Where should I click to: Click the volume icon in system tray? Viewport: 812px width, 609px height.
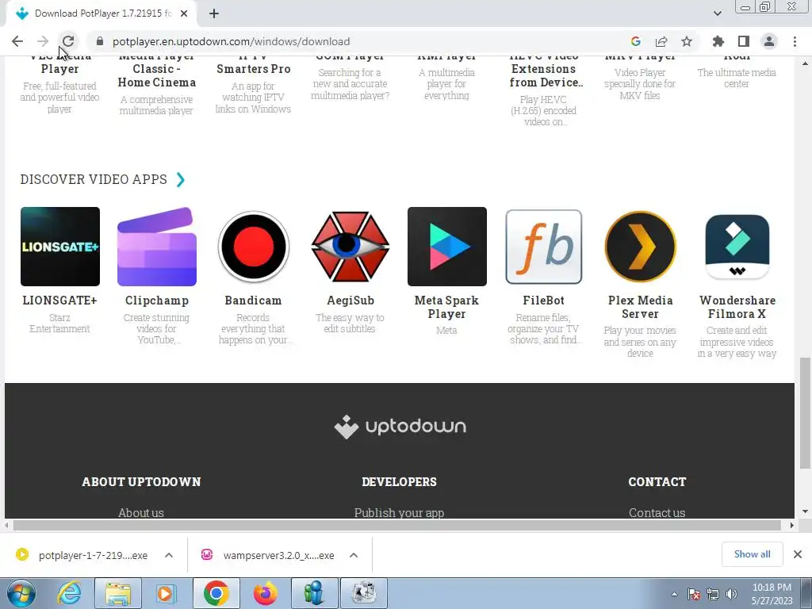point(732,594)
